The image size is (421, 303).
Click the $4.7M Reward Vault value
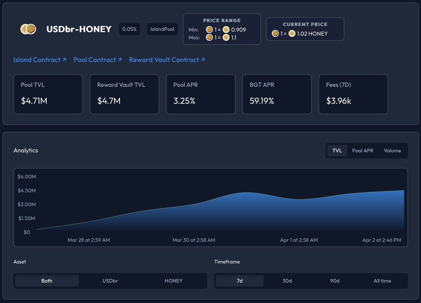tap(109, 101)
